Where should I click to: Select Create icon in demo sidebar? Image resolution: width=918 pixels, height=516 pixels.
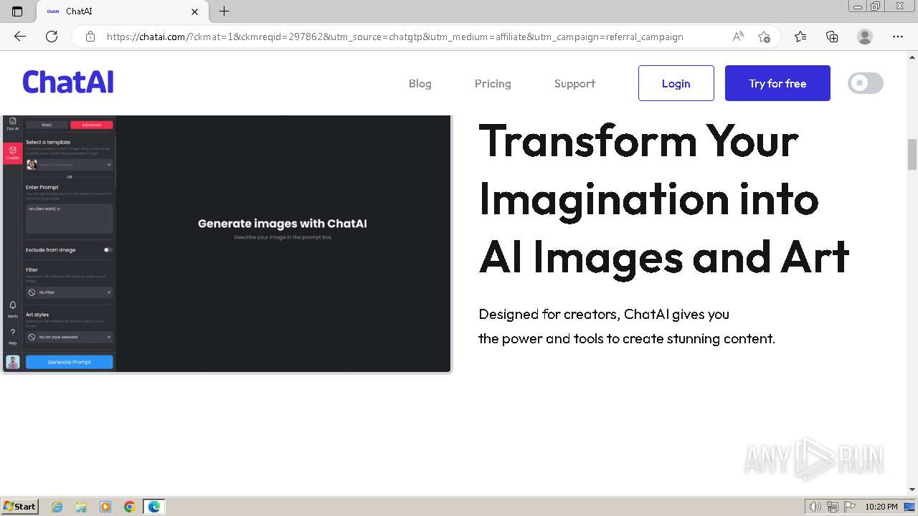(12, 153)
